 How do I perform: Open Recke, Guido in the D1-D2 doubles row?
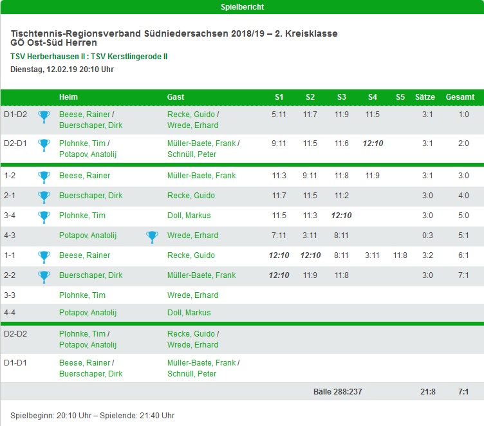pyautogui.click(x=191, y=115)
